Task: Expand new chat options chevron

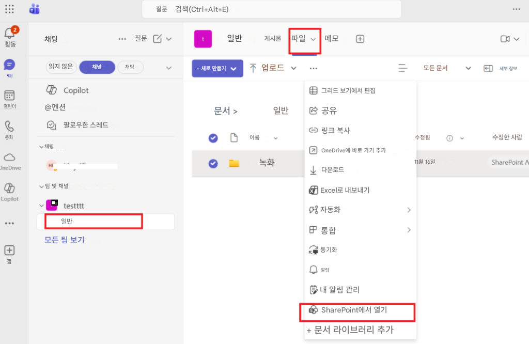Action: tap(169, 39)
